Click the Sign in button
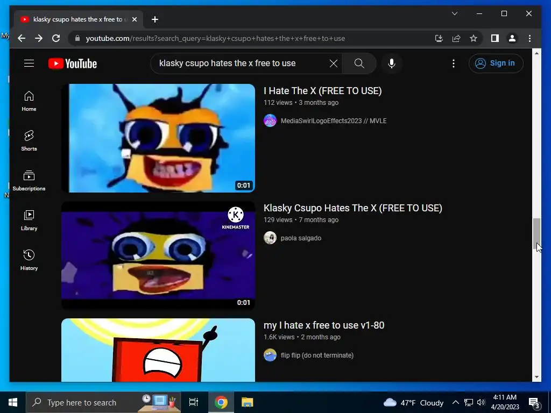Screen dimensions: 551x413 [x=496, y=63]
